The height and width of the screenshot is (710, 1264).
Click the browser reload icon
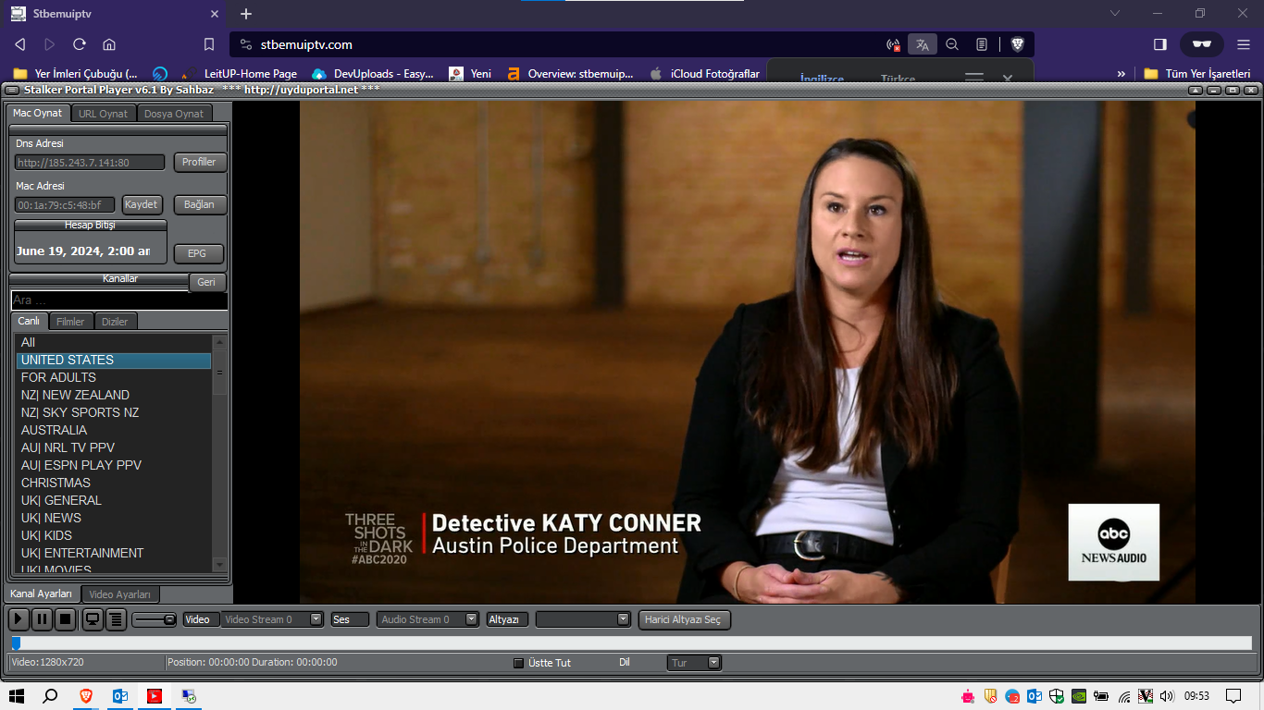click(80, 44)
